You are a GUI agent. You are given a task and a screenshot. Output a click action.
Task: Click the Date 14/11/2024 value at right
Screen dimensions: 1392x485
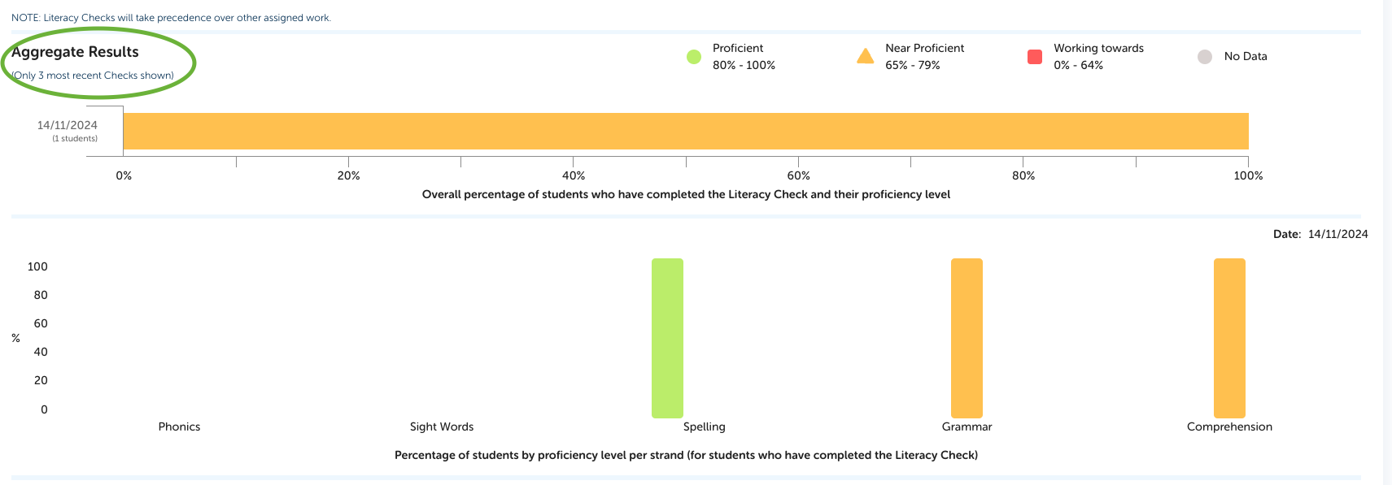(x=1337, y=234)
